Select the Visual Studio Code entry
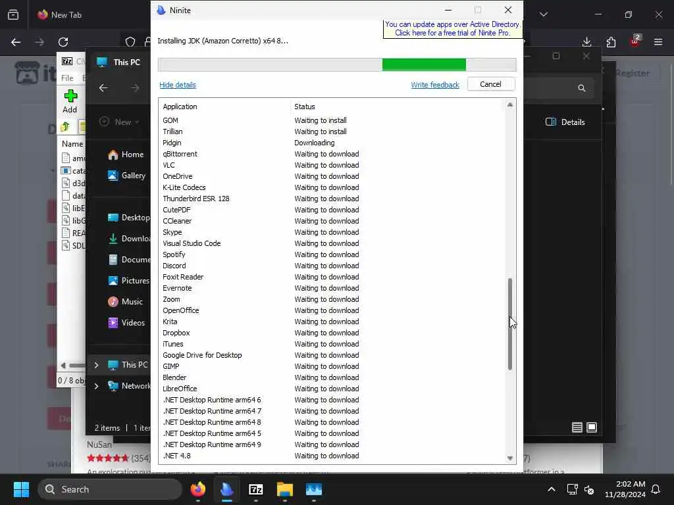The image size is (674, 505). pyautogui.click(x=331, y=243)
